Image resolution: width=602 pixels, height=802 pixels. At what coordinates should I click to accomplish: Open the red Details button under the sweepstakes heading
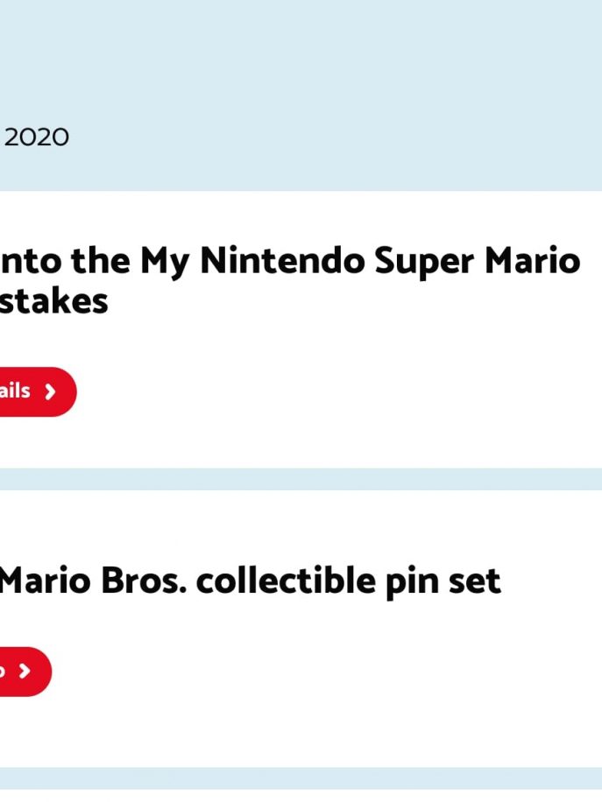[38, 391]
